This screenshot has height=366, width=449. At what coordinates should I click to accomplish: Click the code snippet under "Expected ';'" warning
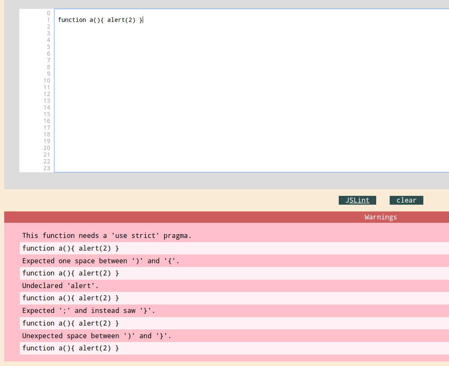71,323
